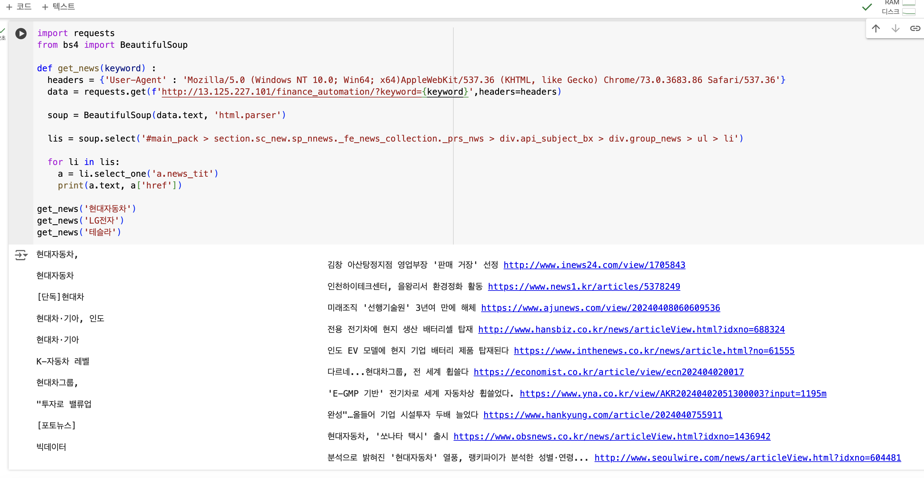The width and height of the screenshot is (924, 478).
Task: Click the line get_news('현대자동차')
Action: click(86, 209)
